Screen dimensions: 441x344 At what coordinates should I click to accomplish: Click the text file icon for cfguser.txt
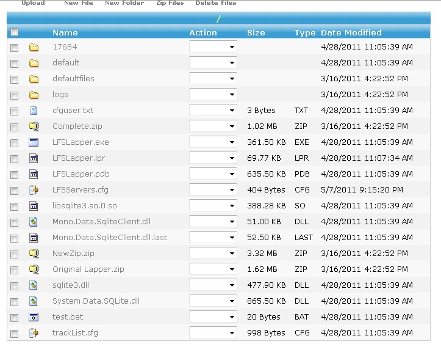[x=34, y=111]
